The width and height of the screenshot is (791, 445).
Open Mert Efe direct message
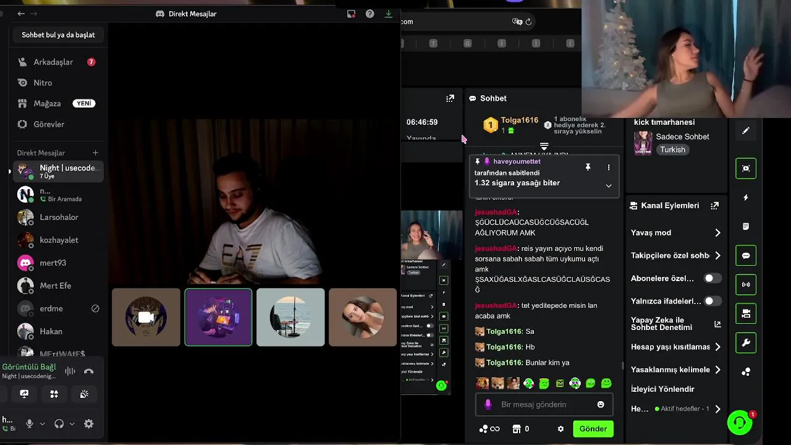(57, 286)
